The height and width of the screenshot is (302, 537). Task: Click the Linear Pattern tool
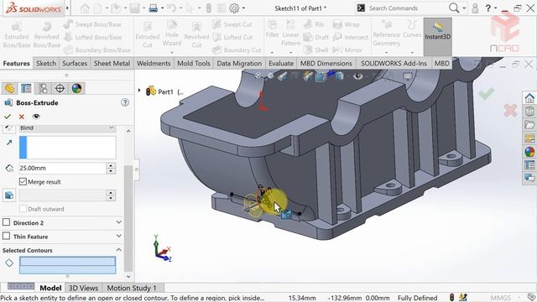pyautogui.click(x=290, y=34)
